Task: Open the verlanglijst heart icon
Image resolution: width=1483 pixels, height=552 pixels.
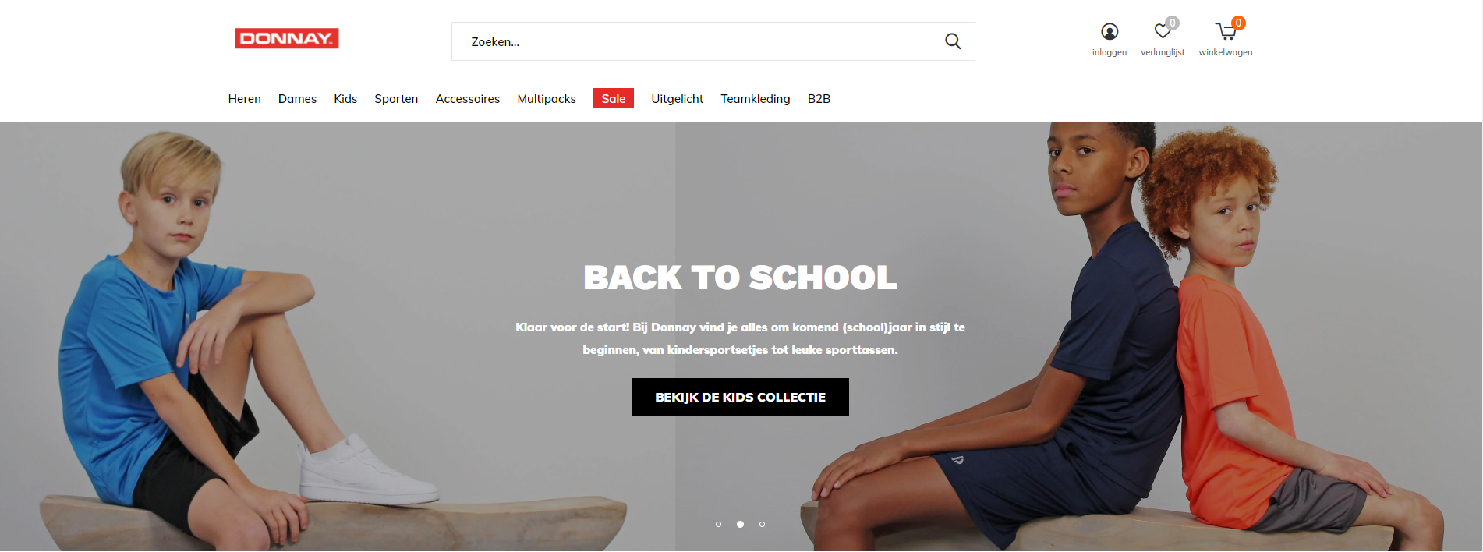Action: pos(1163,31)
